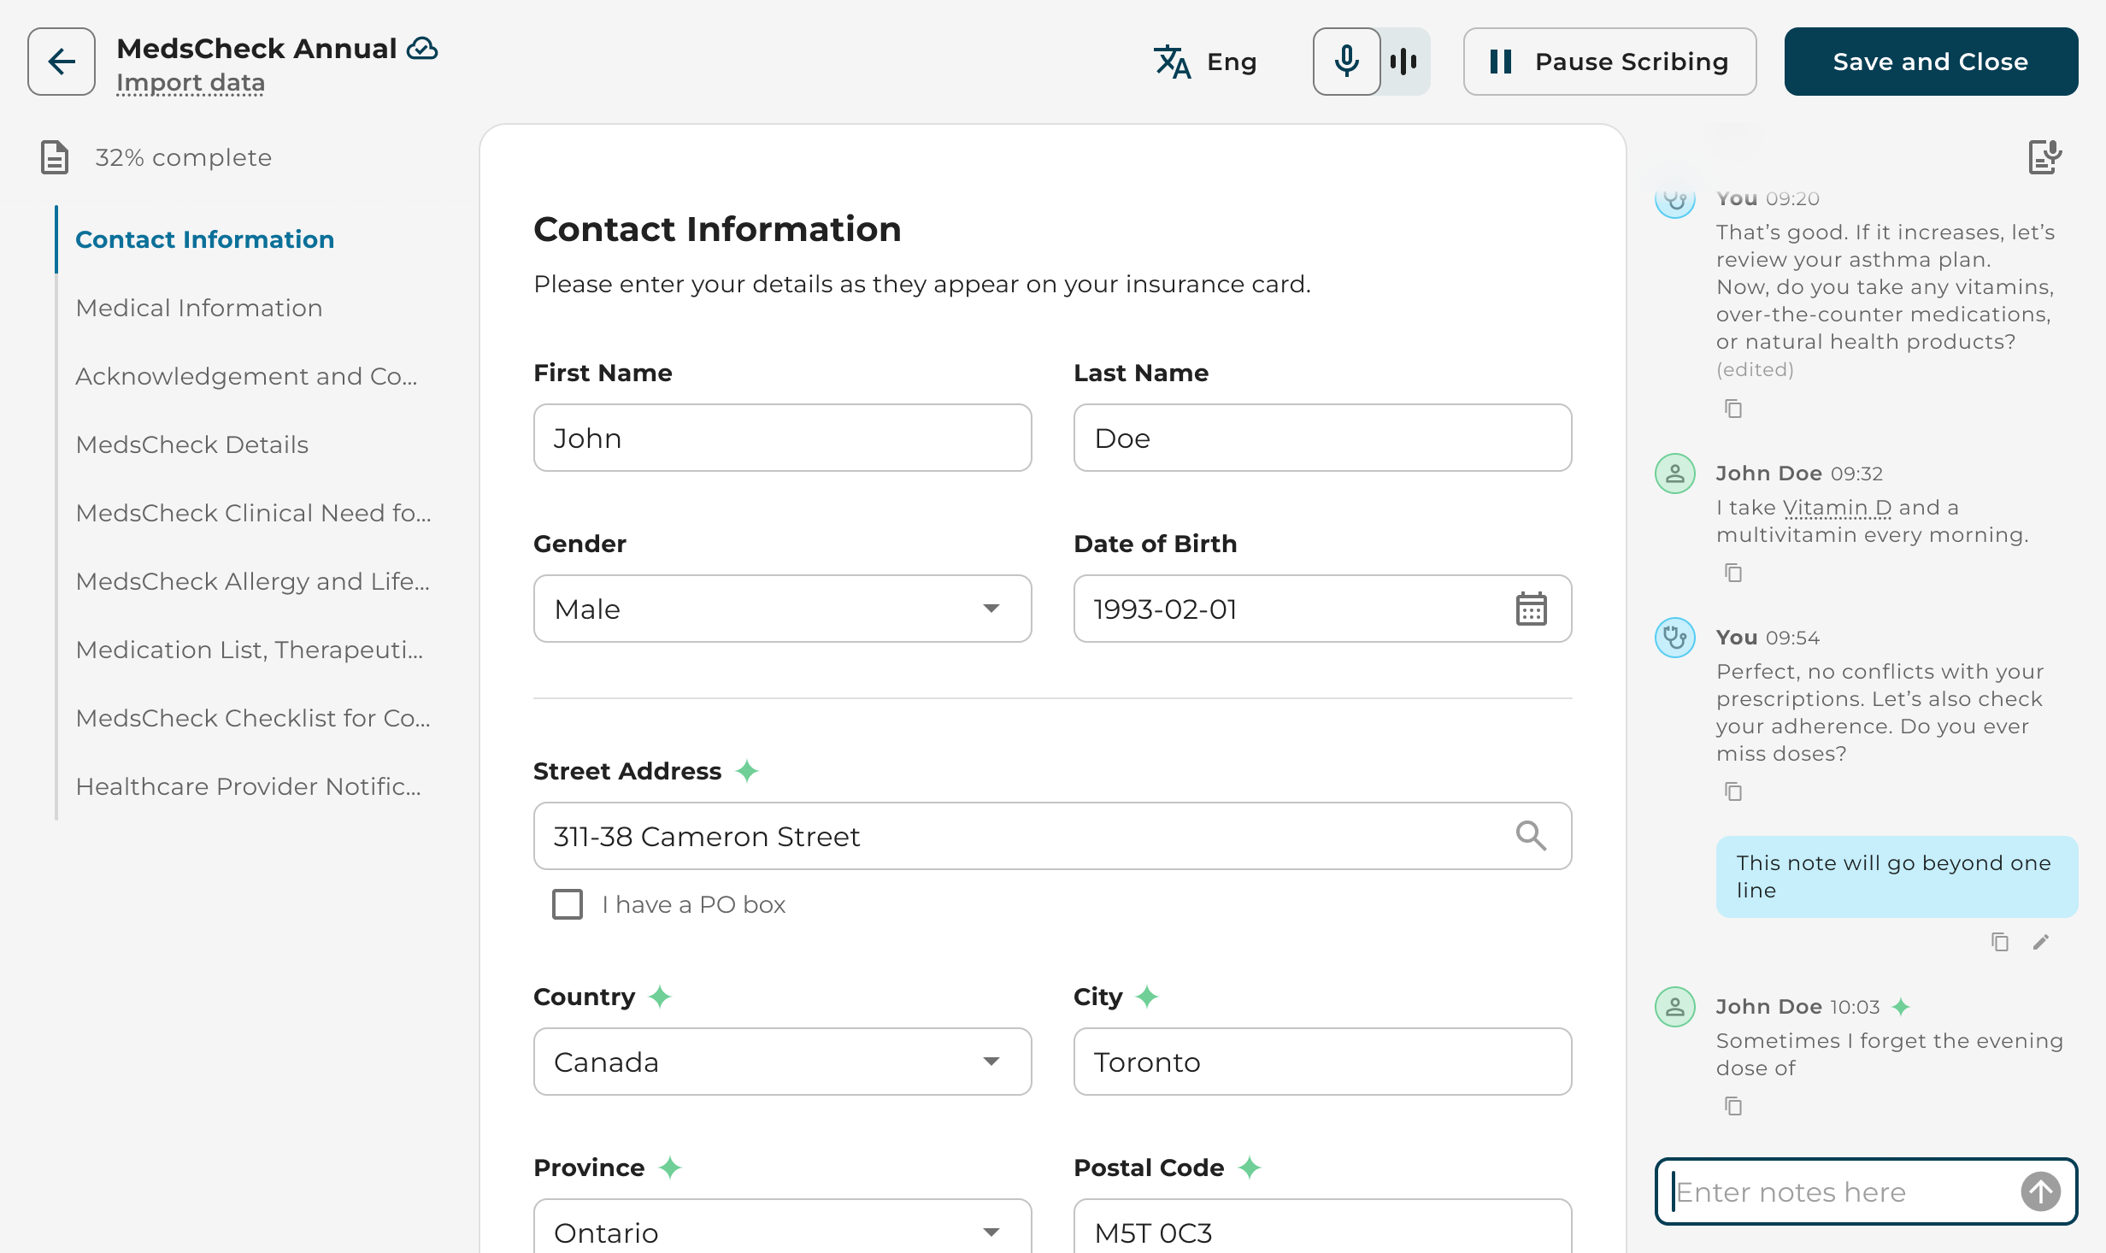Open the Acknowledgement and Co... section
This screenshot has width=2106, height=1253.
pos(246,376)
